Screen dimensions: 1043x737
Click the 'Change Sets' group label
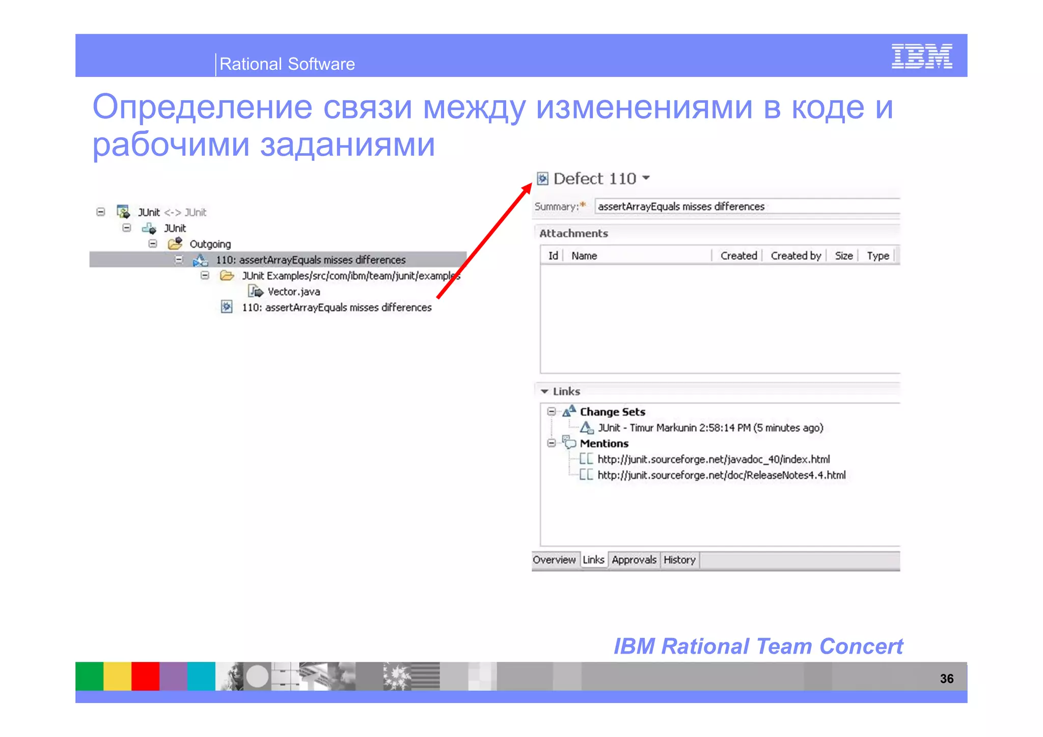pos(612,412)
